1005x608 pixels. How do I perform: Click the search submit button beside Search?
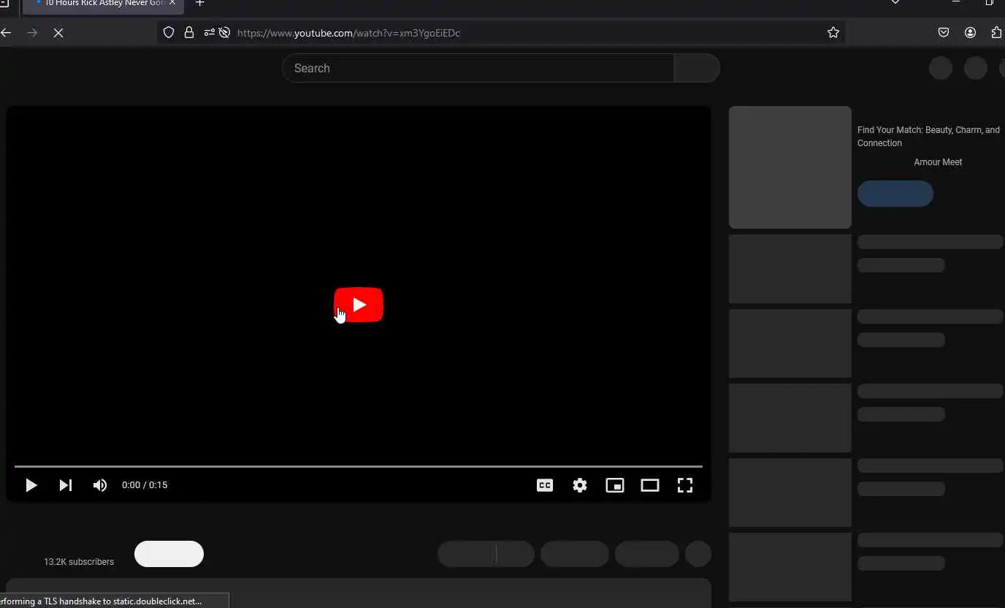697,68
